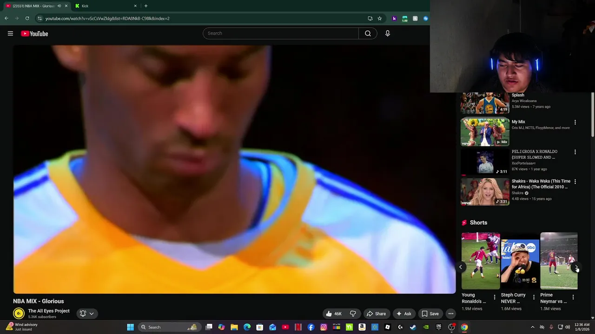Image resolution: width=595 pixels, height=334 pixels.
Task: Open PELIGROSA X RONALDO video title
Action: click(535, 154)
